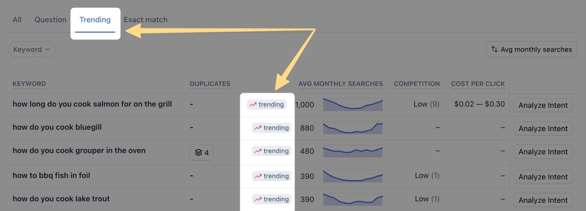
Task: Click the Cost Per Click column header
Action: click(x=478, y=84)
